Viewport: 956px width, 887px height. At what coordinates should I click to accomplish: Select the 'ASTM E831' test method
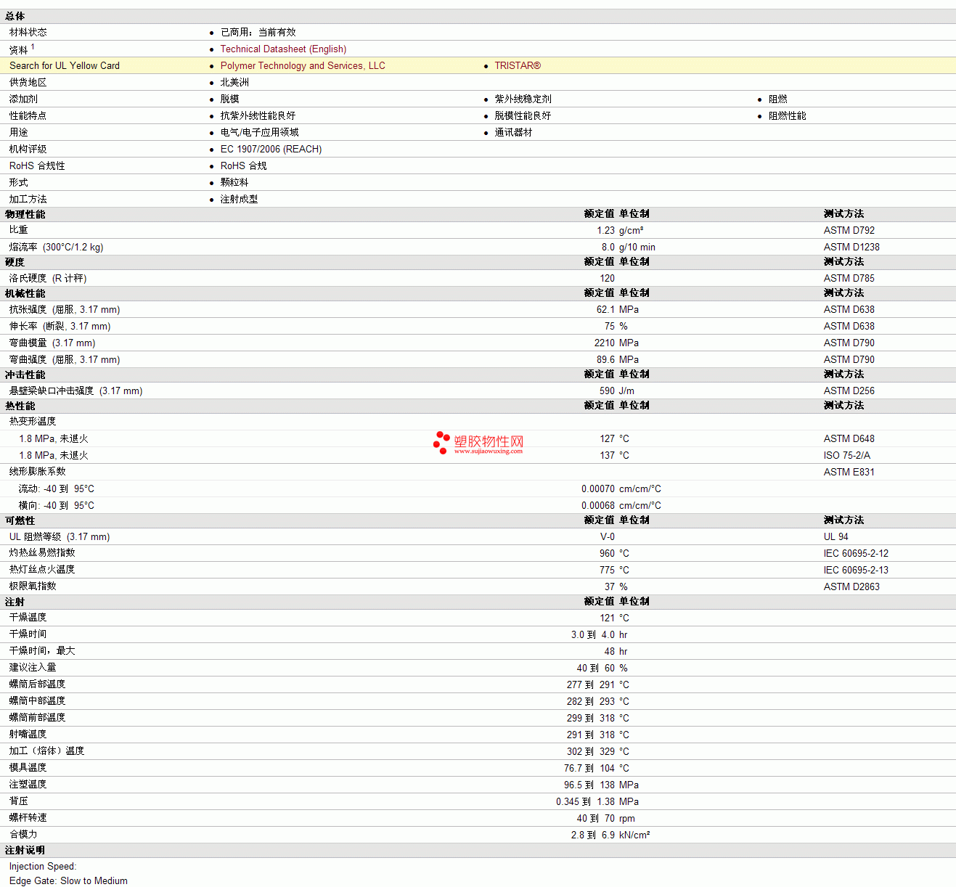pos(849,472)
